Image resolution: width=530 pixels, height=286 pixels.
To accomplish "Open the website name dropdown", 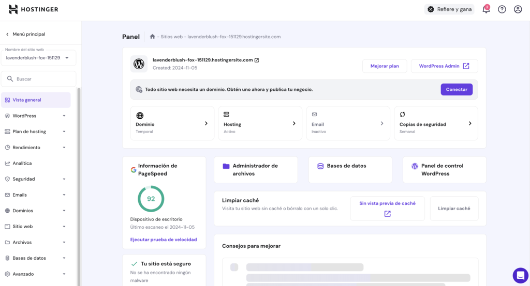I will pyautogui.click(x=38, y=58).
